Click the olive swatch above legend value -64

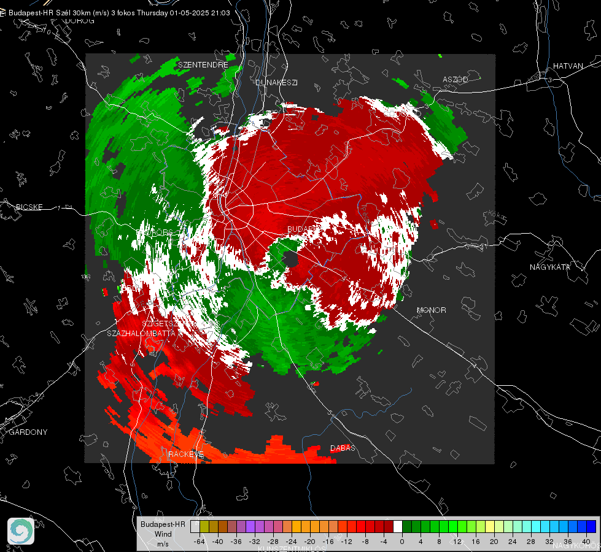click(x=204, y=526)
